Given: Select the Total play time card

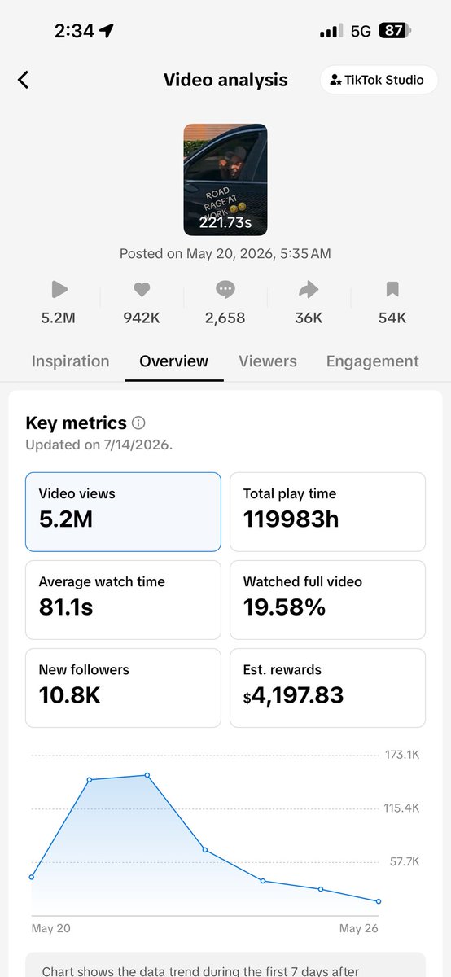Looking at the screenshot, I should 328,512.
